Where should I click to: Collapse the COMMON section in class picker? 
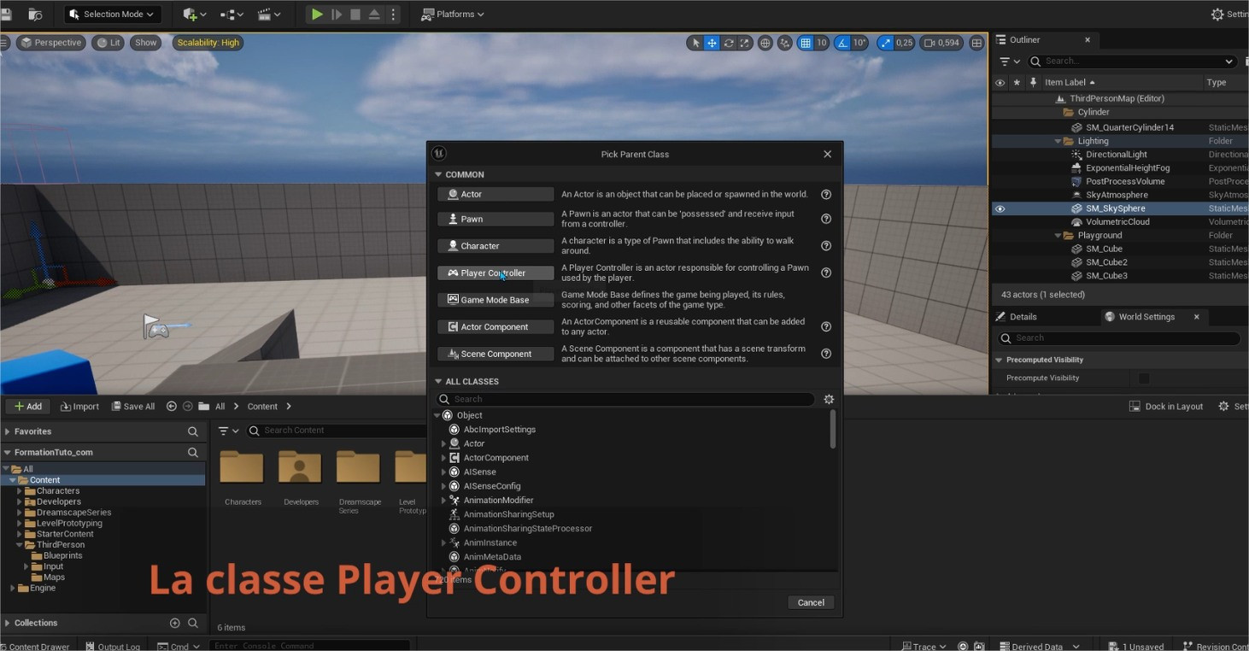(438, 174)
